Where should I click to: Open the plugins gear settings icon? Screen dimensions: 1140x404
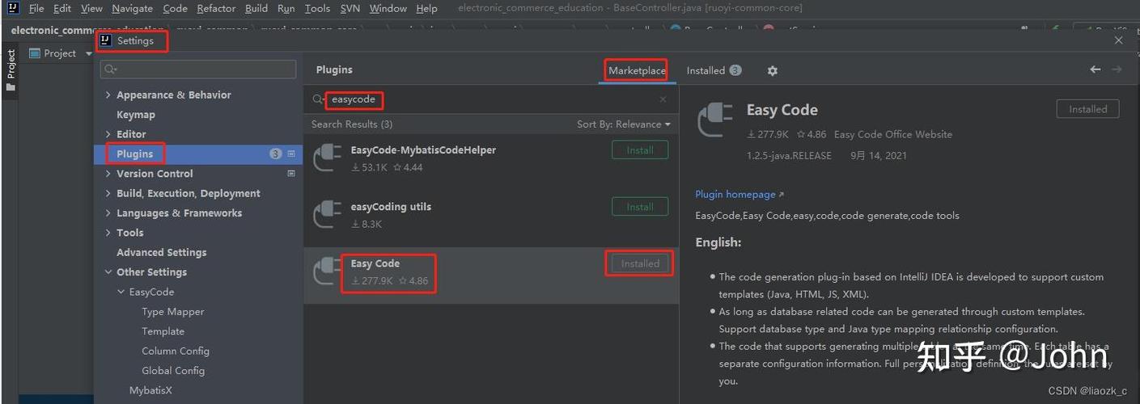772,70
